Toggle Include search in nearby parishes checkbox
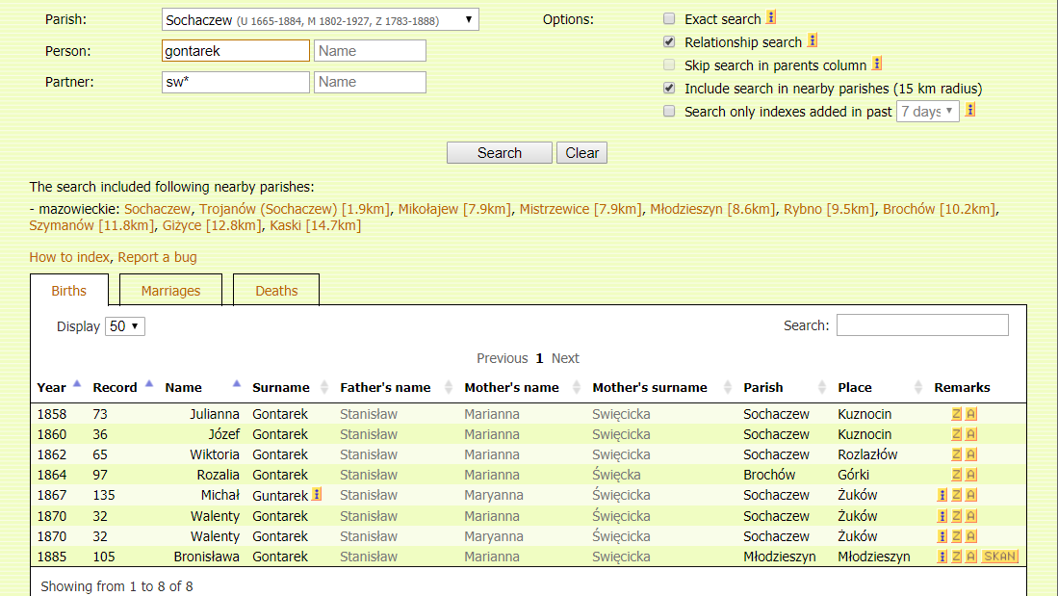Screen dimensions: 1058x596 click(669, 89)
